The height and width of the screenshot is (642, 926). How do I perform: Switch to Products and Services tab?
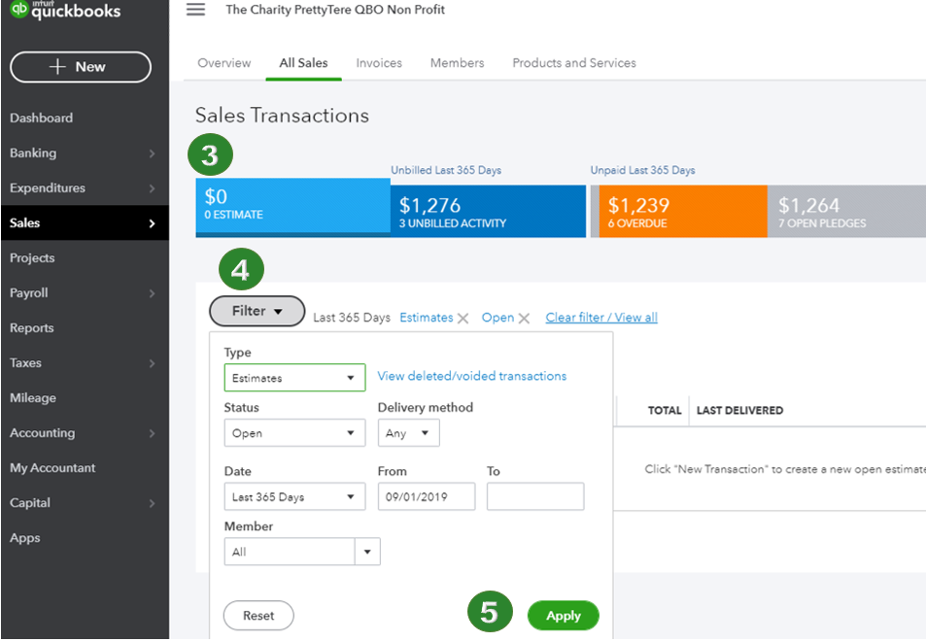(574, 62)
